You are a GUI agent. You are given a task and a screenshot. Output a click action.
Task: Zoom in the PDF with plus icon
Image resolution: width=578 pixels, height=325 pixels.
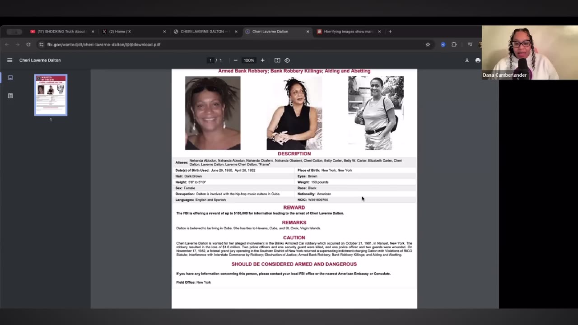[262, 60]
